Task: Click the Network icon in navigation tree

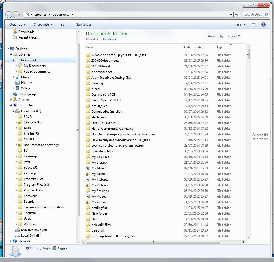Action: [15, 241]
